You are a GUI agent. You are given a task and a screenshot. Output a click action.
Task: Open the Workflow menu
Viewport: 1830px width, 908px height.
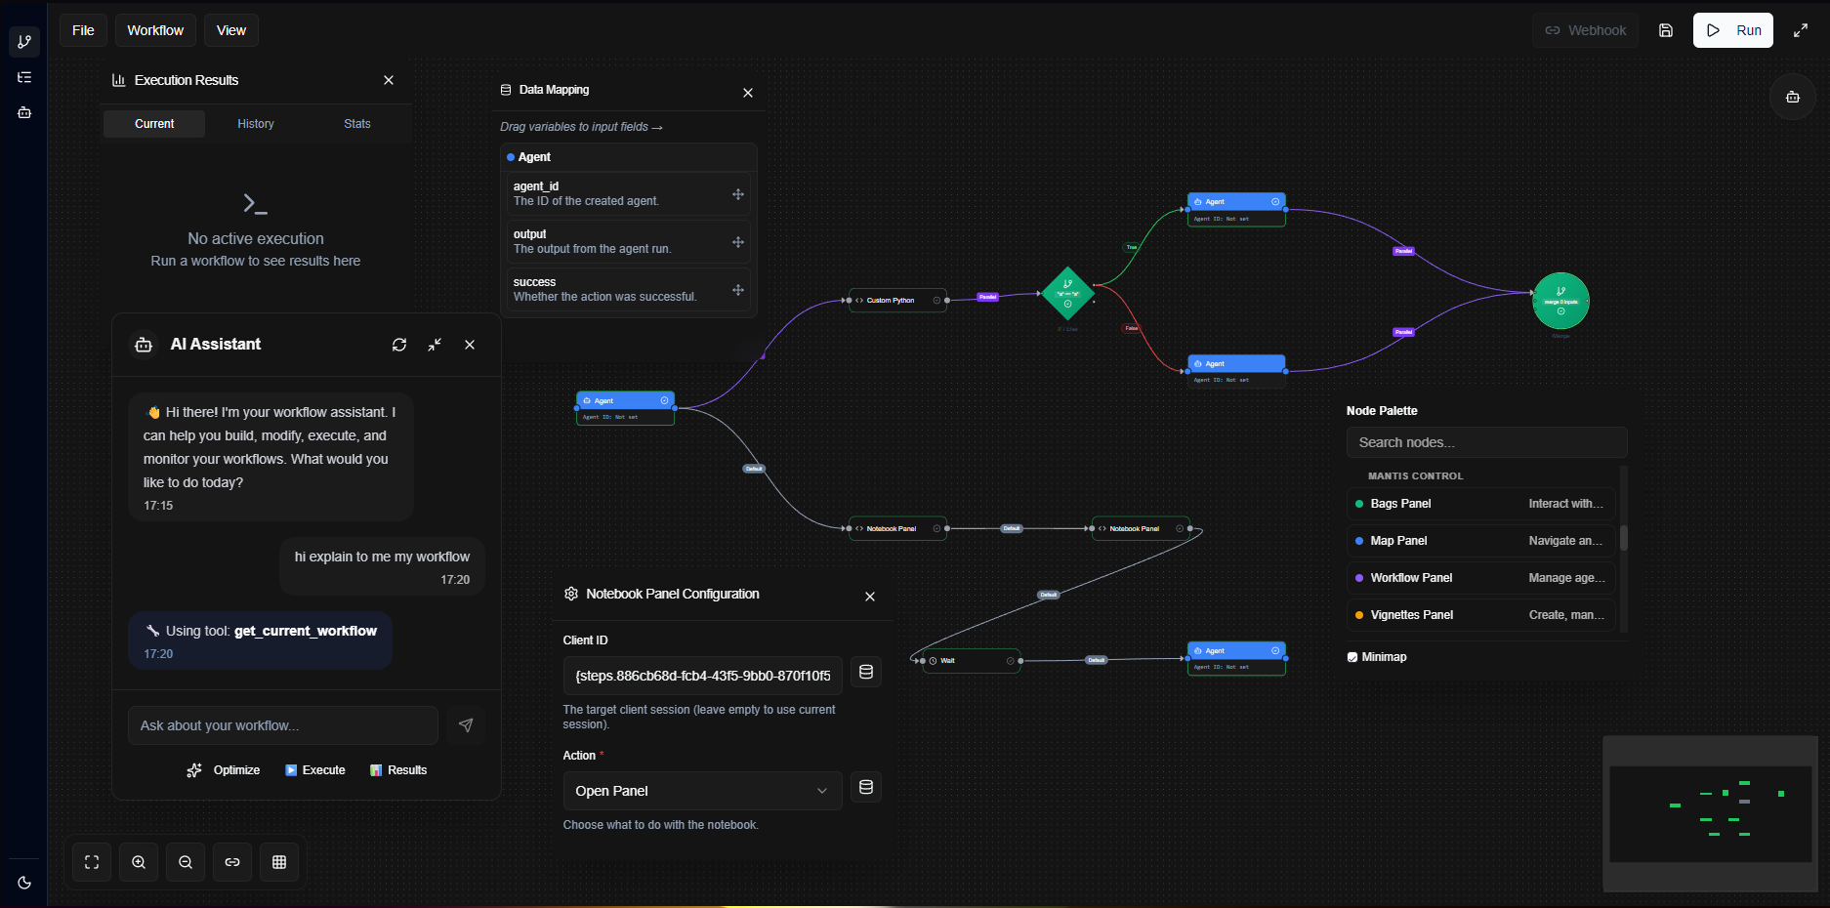[154, 30]
